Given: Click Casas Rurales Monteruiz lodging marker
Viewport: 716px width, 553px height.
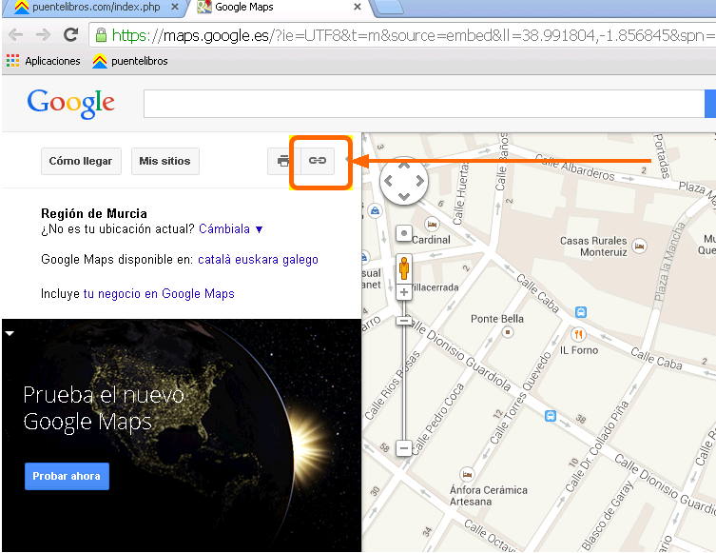Looking at the screenshot, I should 639,246.
